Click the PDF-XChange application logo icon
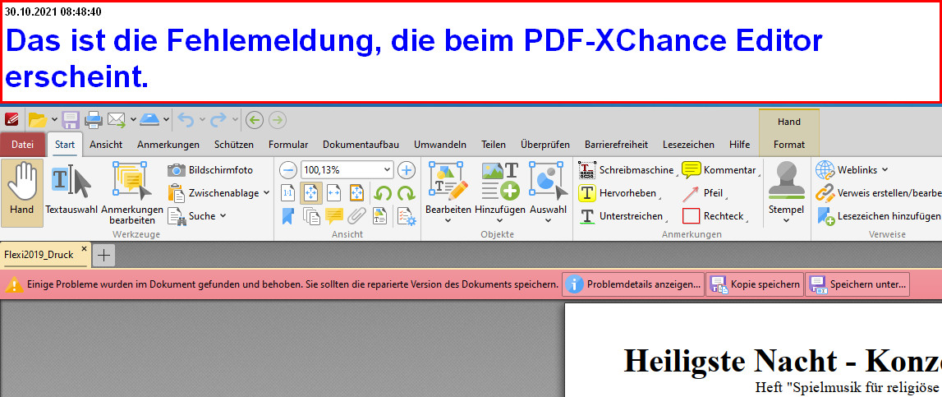 tap(11, 120)
